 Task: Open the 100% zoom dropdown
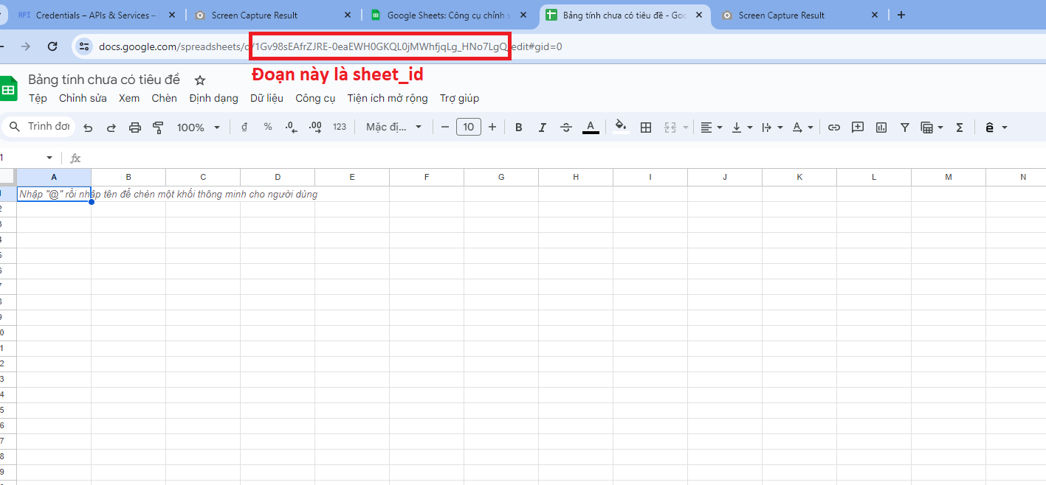pos(198,128)
